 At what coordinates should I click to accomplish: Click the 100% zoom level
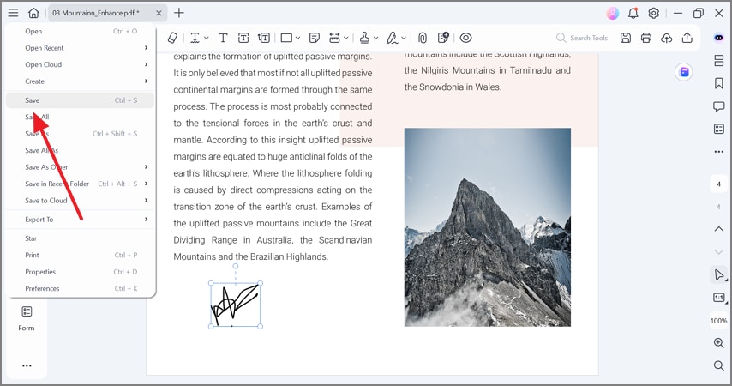pyautogui.click(x=719, y=321)
